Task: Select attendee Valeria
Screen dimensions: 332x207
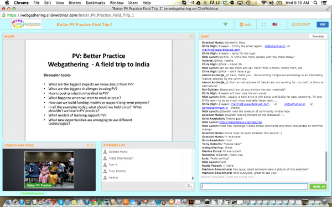Action: [x=113, y=178]
